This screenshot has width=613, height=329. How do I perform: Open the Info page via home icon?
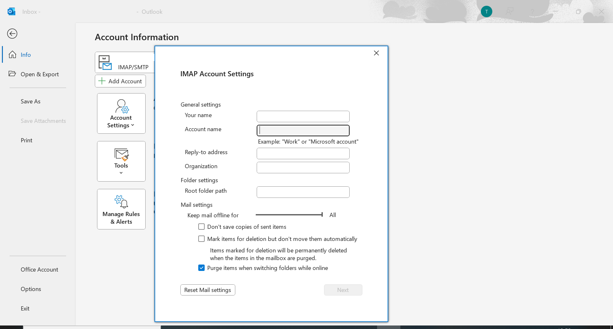[12, 55]
